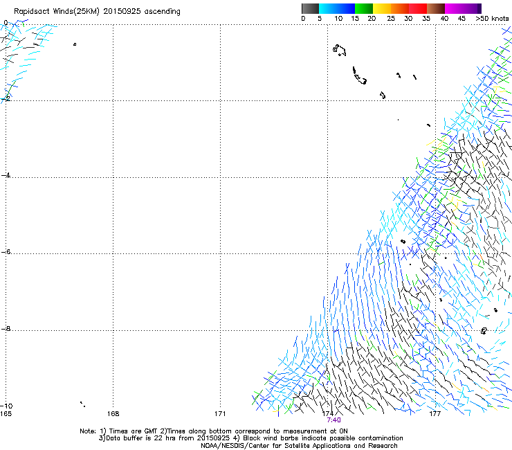
Task: Click the NOAA/NESDIS Center for Satellite Applications credit
Action: pyautogui.click(x=299, y=446)
